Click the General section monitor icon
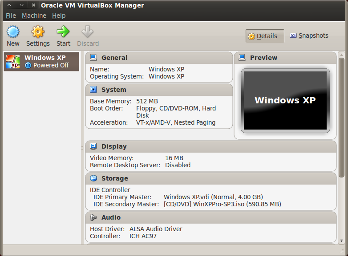The width and height of the screenshot is (348, 256). (93, 58)
